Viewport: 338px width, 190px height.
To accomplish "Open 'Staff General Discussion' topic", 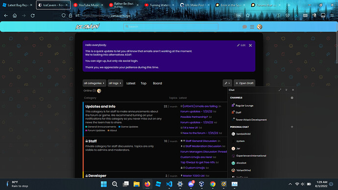I will click(x=201, y=141).
